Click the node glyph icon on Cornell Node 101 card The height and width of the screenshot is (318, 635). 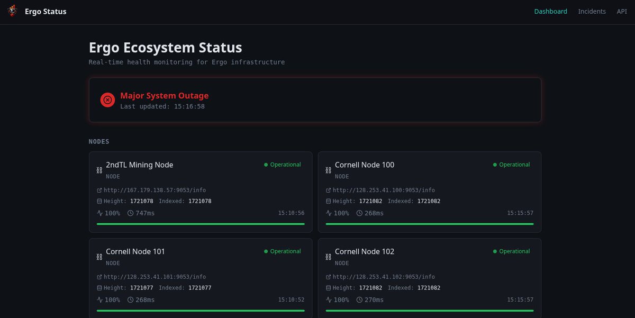pos(98,257)
